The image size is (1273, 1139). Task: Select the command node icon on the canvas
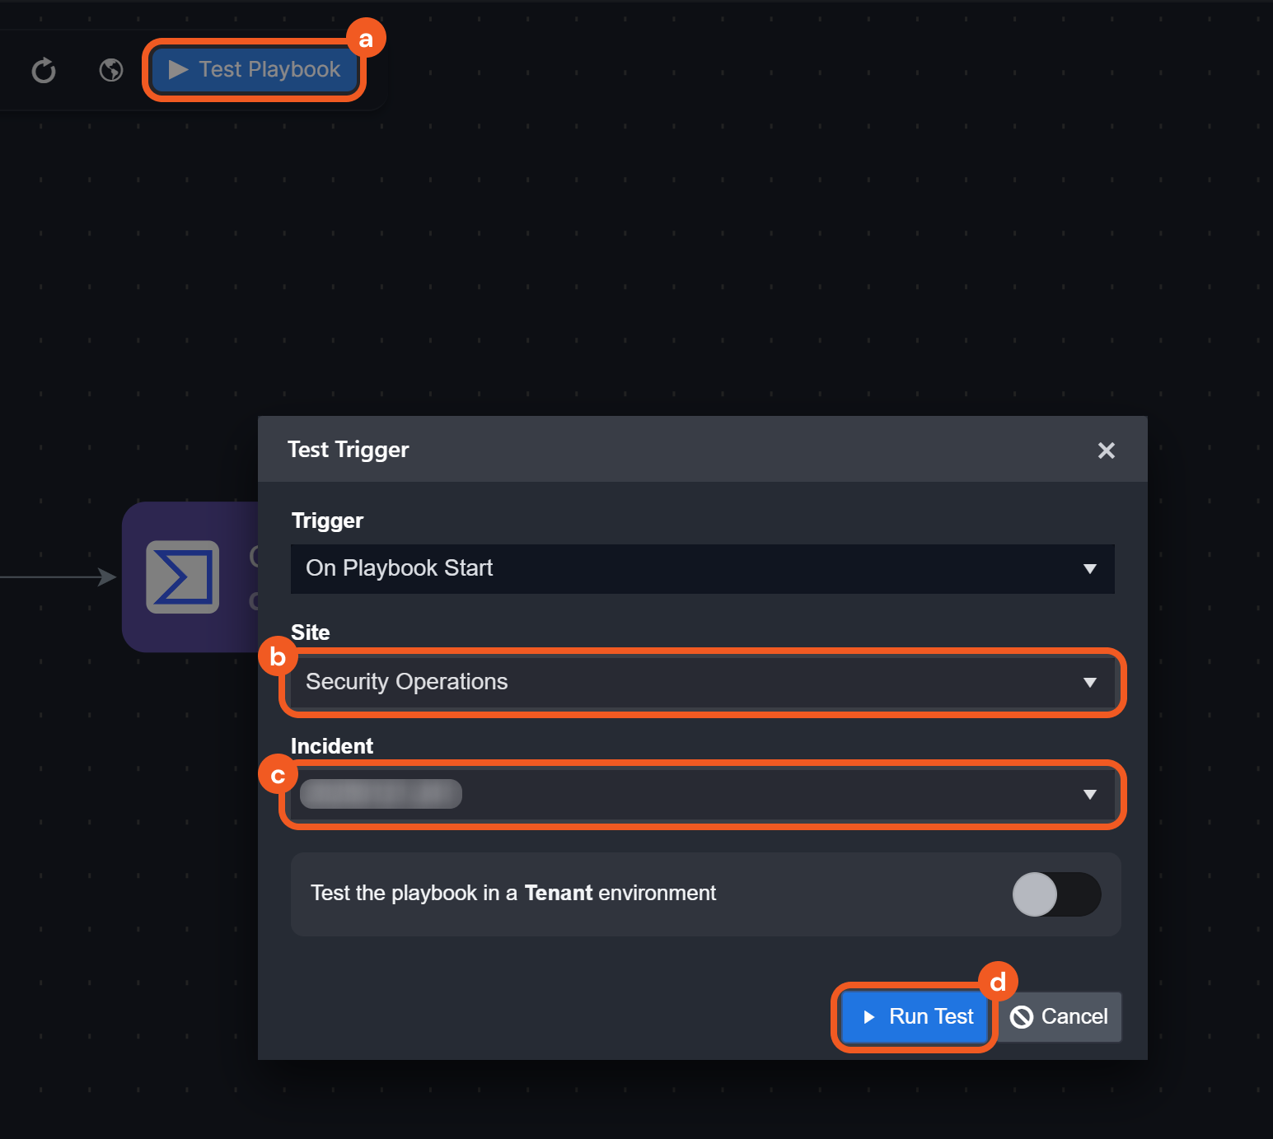(182, 577)
